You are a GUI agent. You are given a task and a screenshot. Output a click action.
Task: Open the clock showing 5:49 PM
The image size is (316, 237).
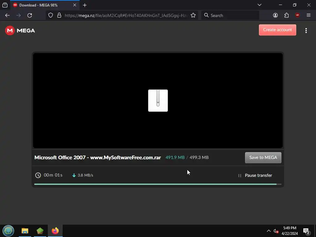[289, 231]
